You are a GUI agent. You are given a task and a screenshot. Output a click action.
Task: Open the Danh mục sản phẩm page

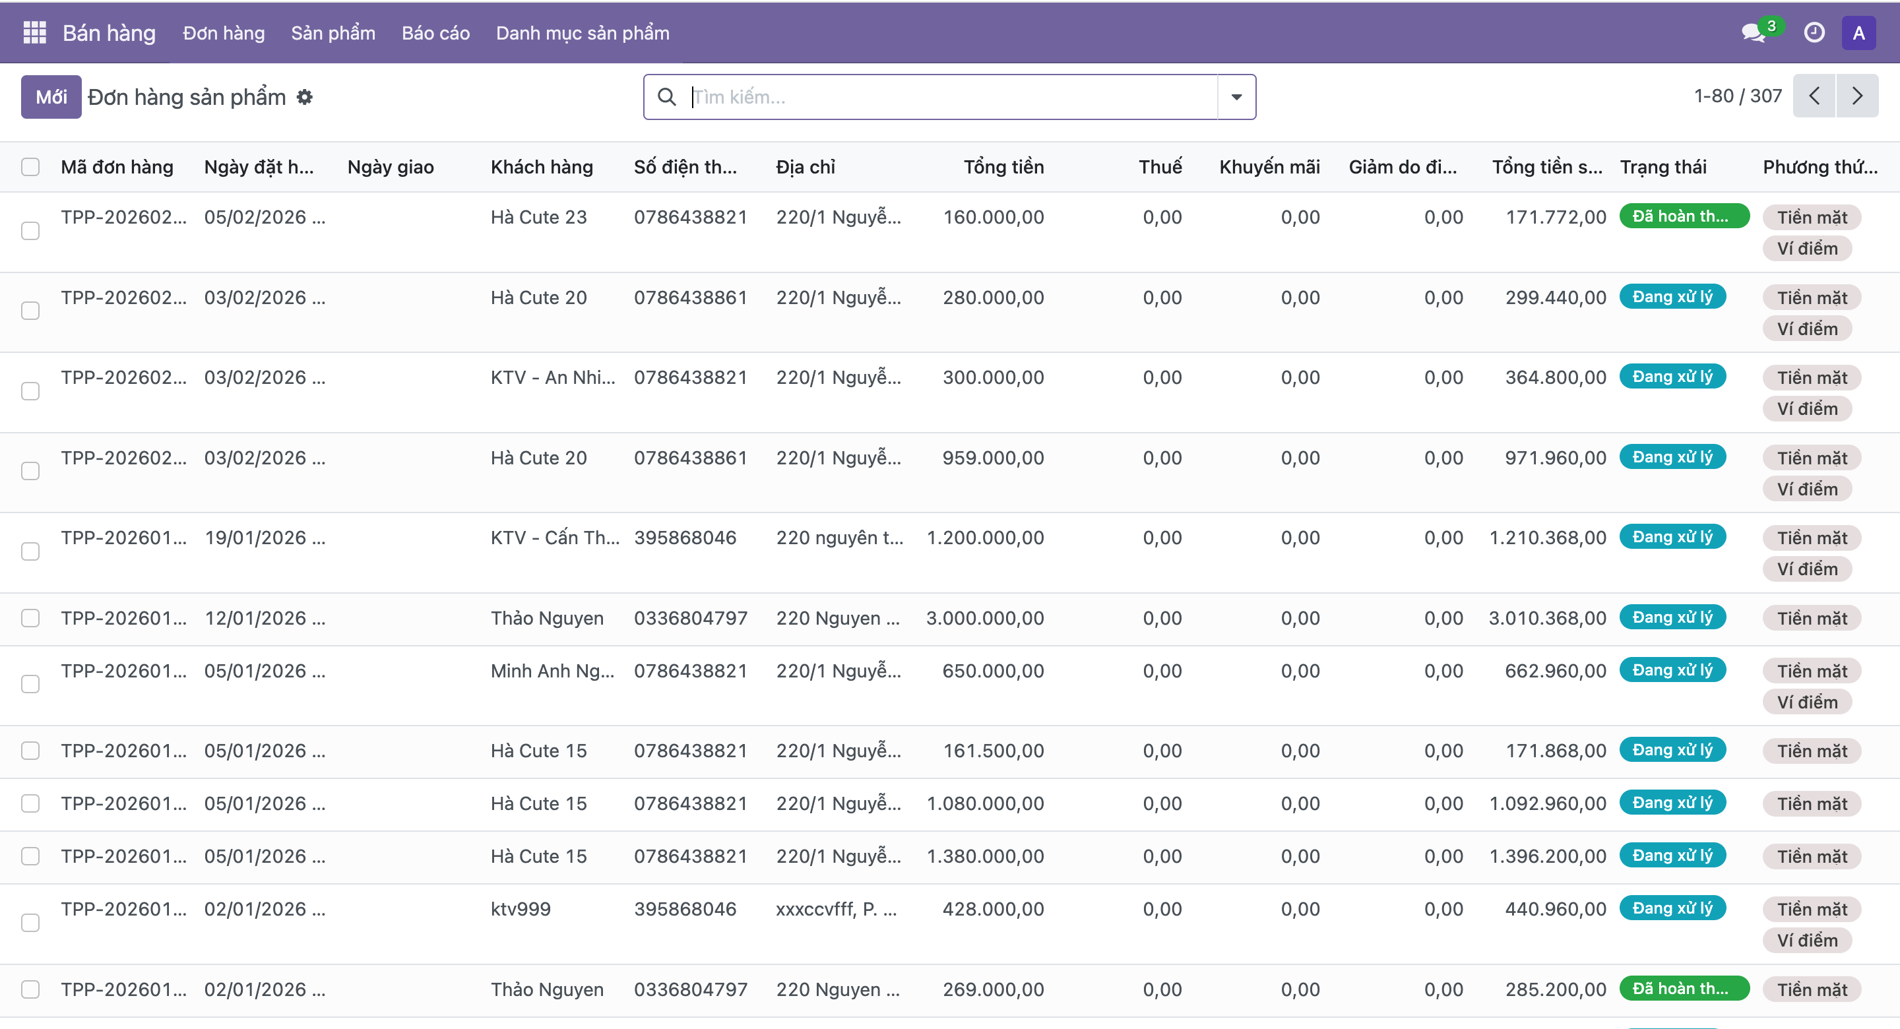click(x=582, y=32)
